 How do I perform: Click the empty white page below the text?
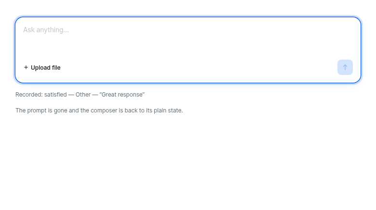188,162
